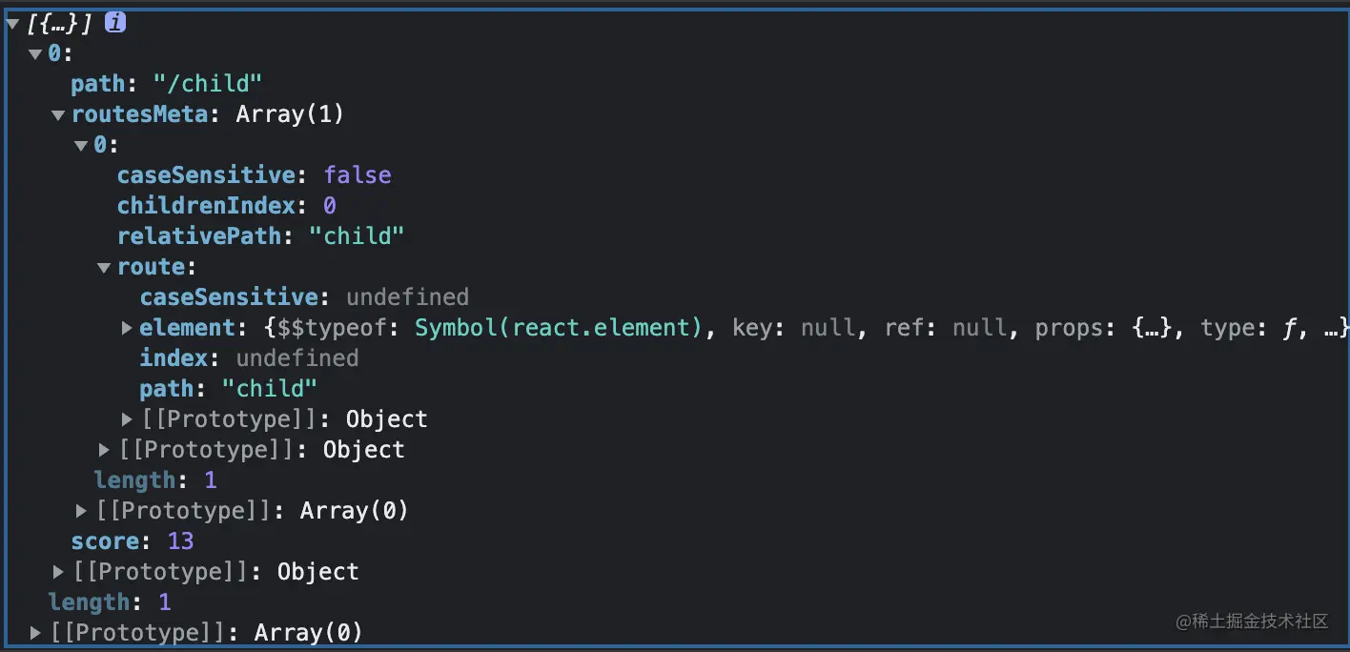Select the route path "child" value
Viewport: 1350px width, 652px height.
(x=270, y=389)
